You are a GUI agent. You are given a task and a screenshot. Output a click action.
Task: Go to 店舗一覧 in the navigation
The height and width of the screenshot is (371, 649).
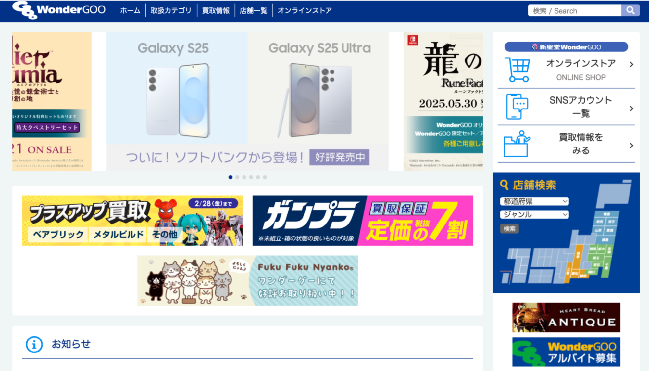point(253,10)
